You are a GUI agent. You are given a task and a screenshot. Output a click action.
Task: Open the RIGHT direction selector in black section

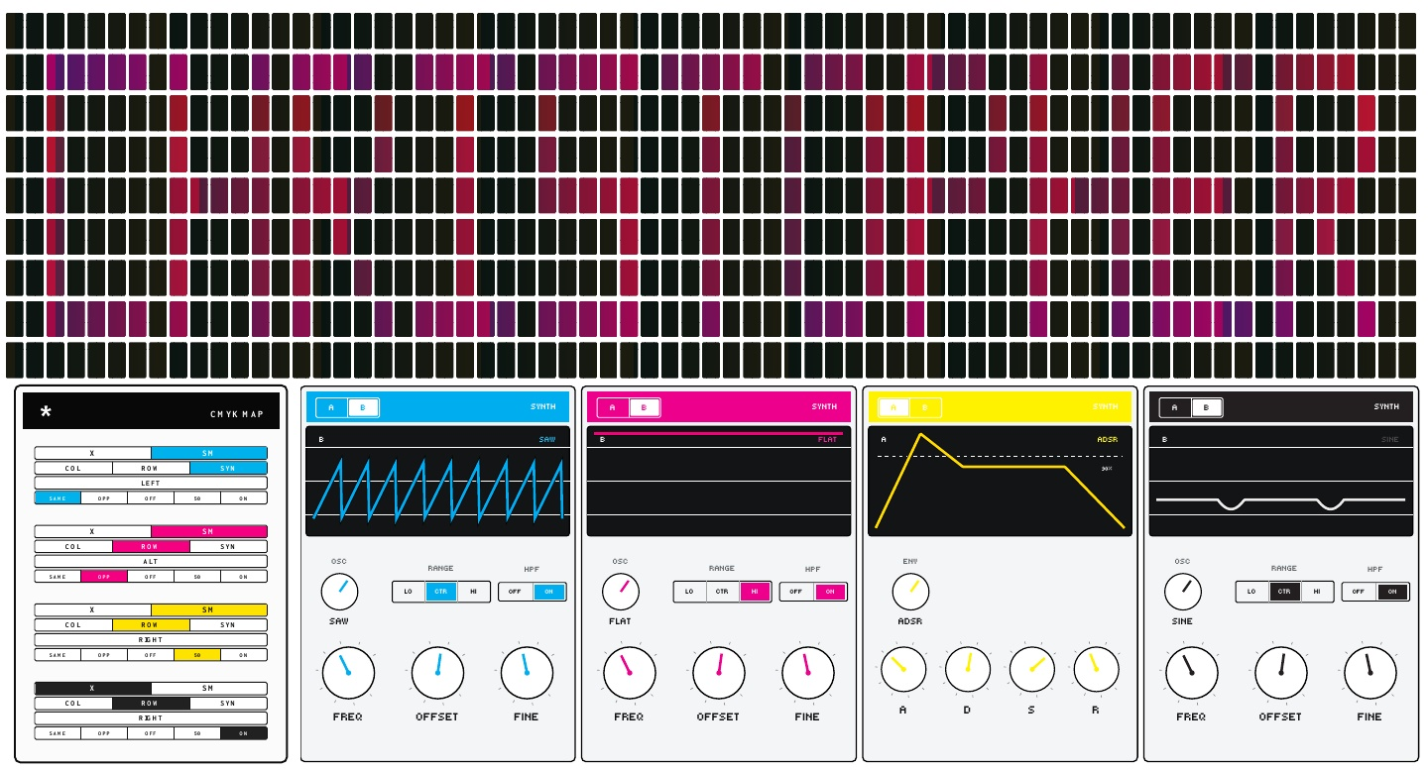click(x=151, y=717)
